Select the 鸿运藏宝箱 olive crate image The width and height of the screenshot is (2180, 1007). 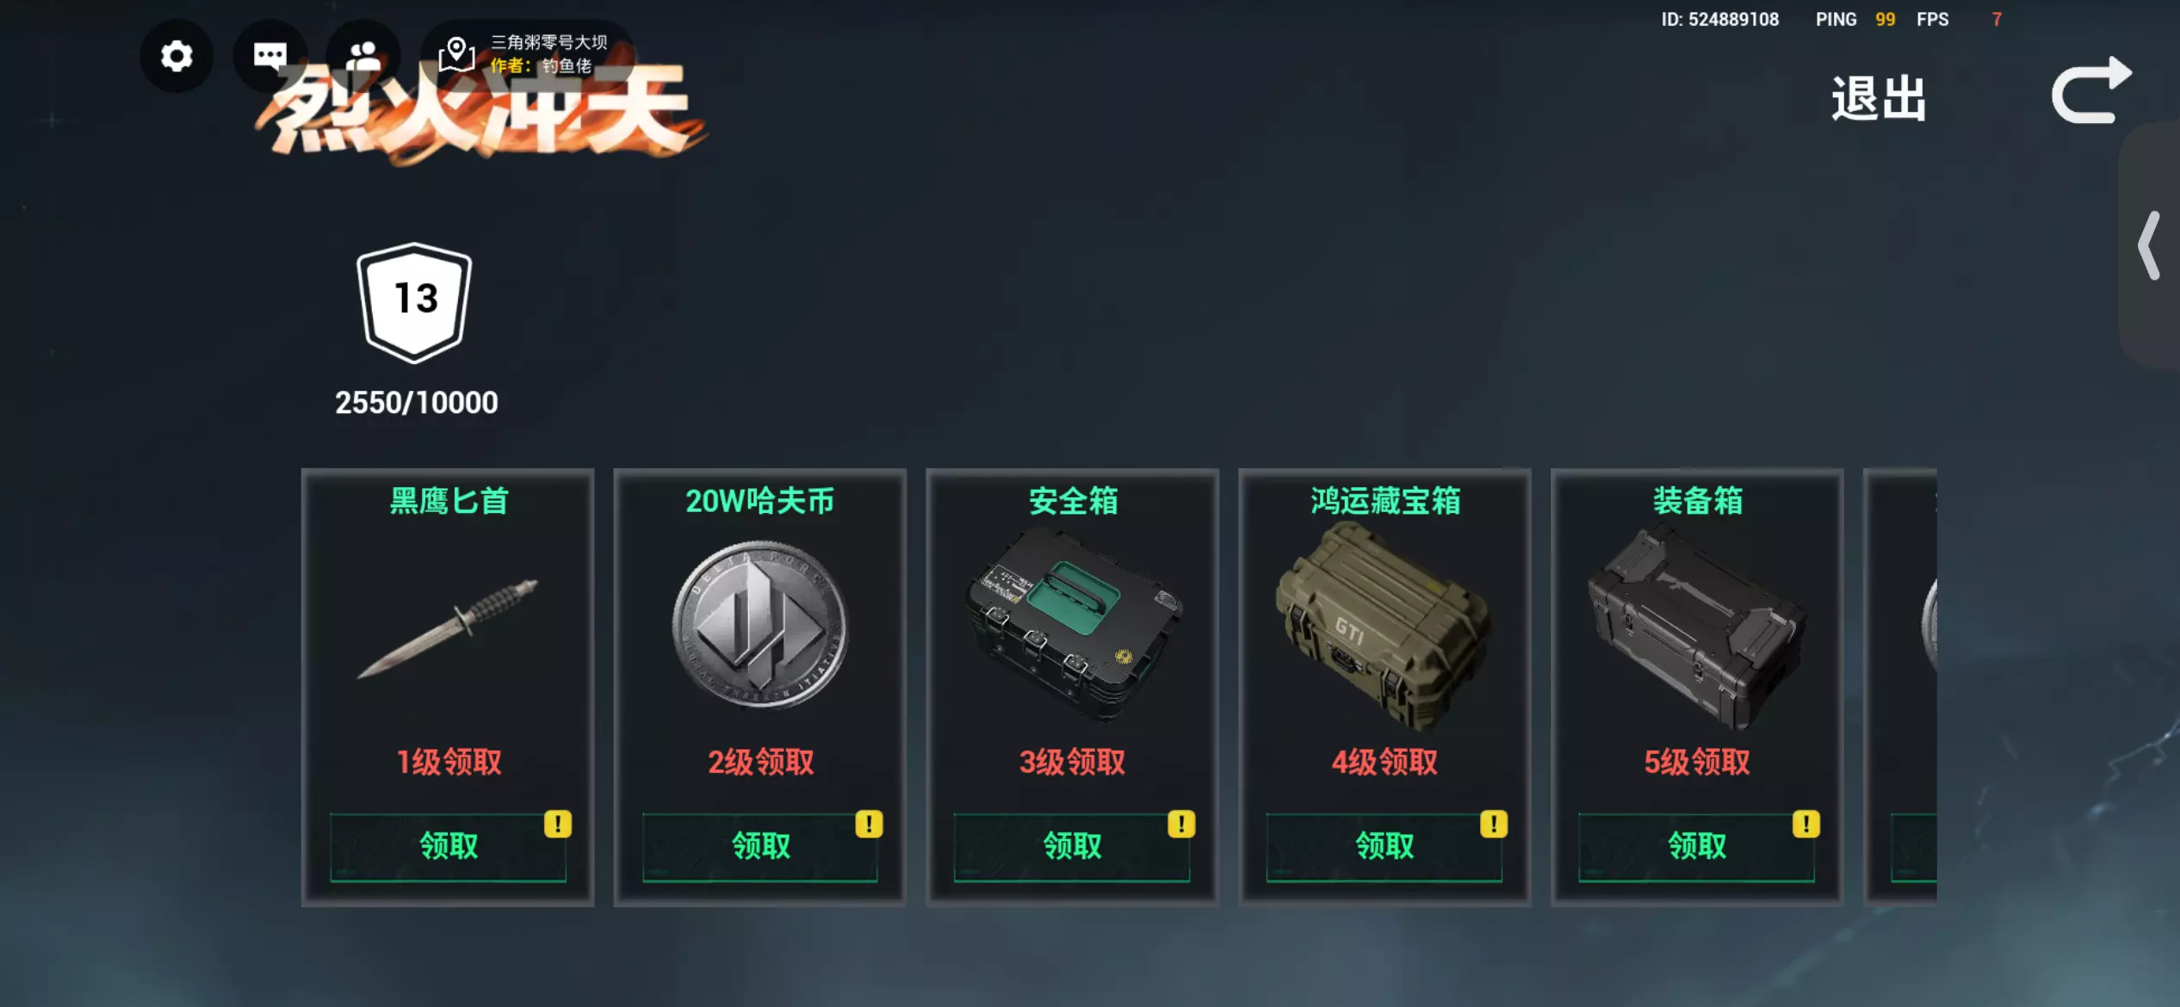pos(1384,625)
